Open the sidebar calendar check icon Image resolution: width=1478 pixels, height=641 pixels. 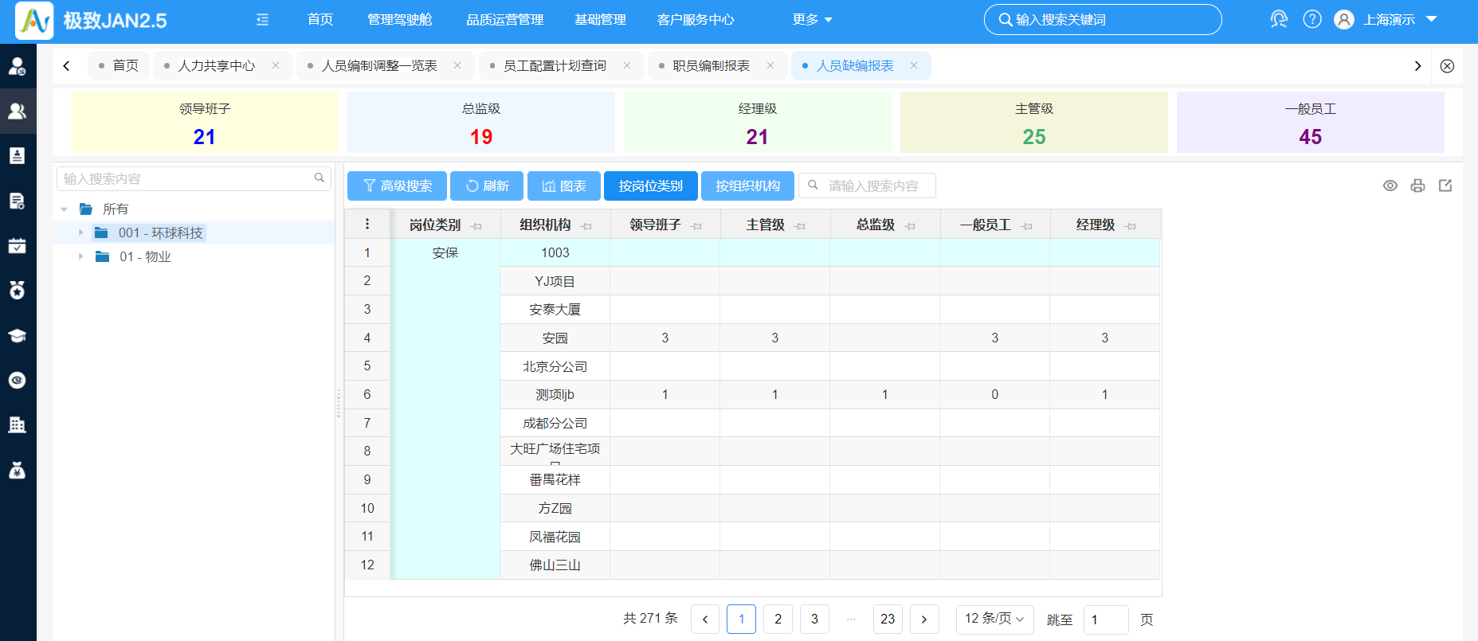pyautogui.click(x=17, y=245)
